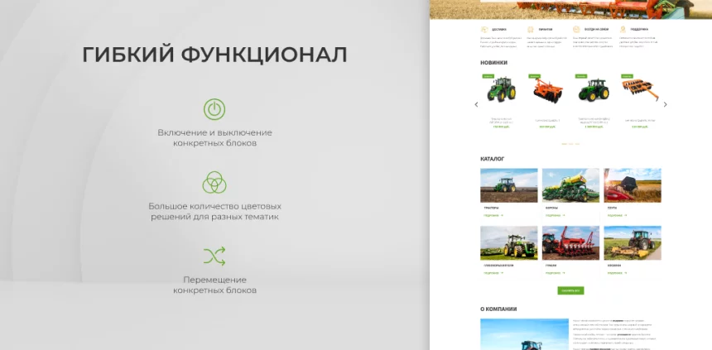Click the Всегда на связи icon
Image resolution: width=712 pixels, height=350 pixels.
577,29
